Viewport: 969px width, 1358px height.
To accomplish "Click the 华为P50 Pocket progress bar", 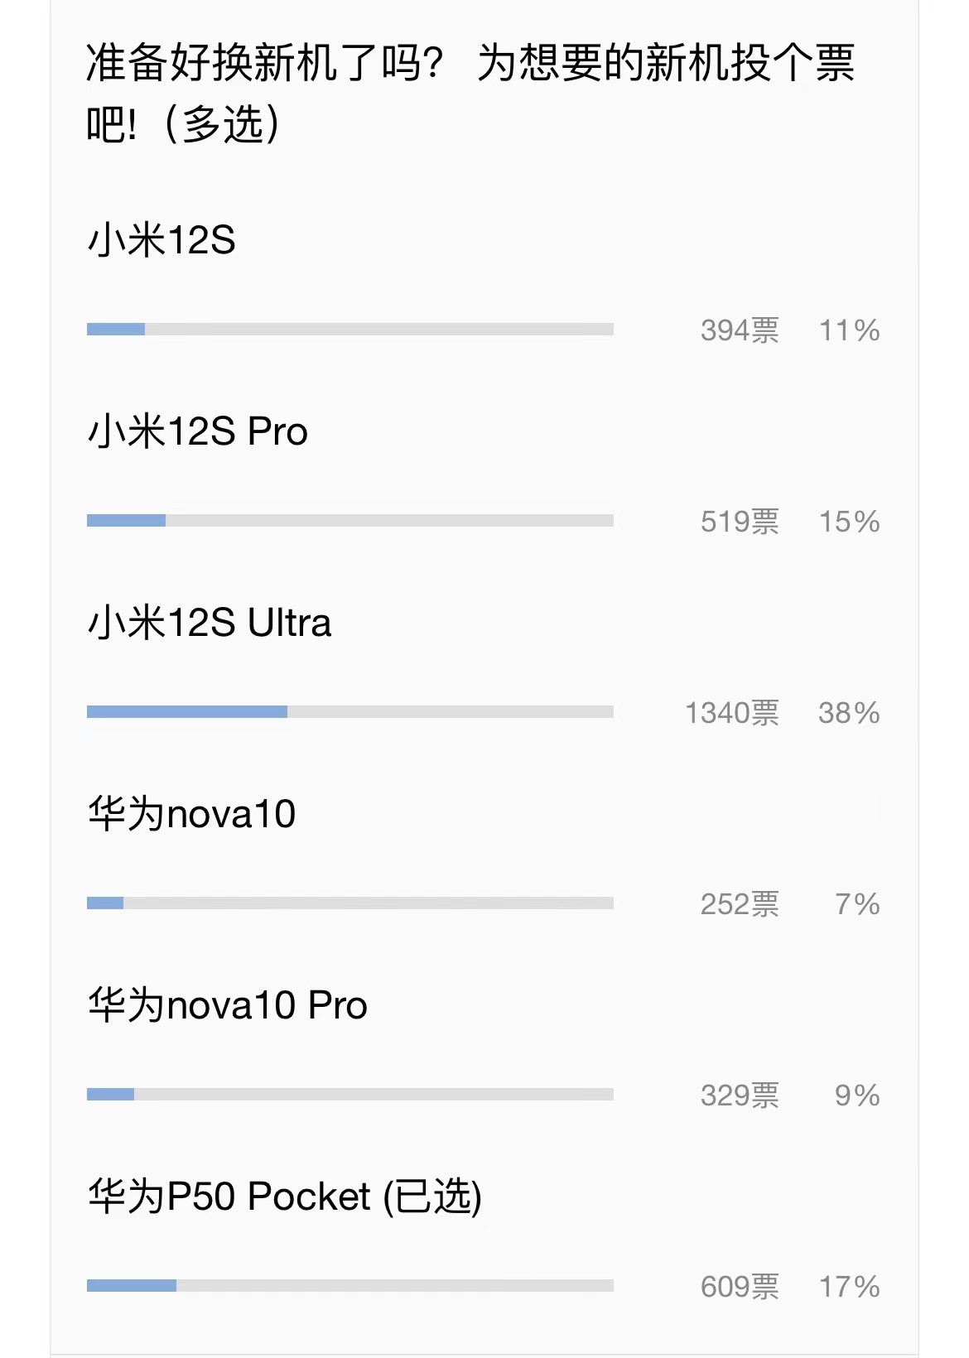I will pos(350,1286).
